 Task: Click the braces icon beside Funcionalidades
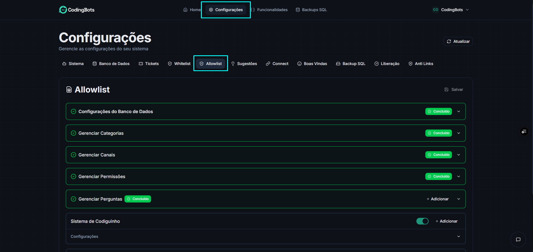253,10
